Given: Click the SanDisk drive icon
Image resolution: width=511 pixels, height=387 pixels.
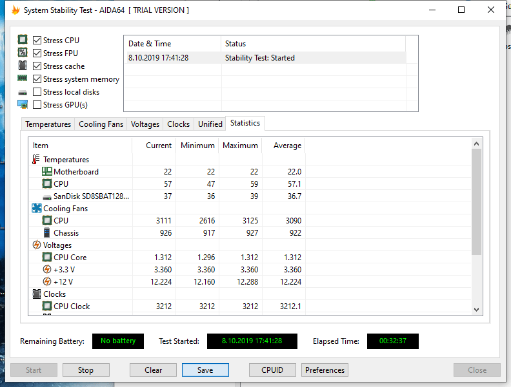Looking at the screenshot, I should pyautogui.click(x=47, y=197).
